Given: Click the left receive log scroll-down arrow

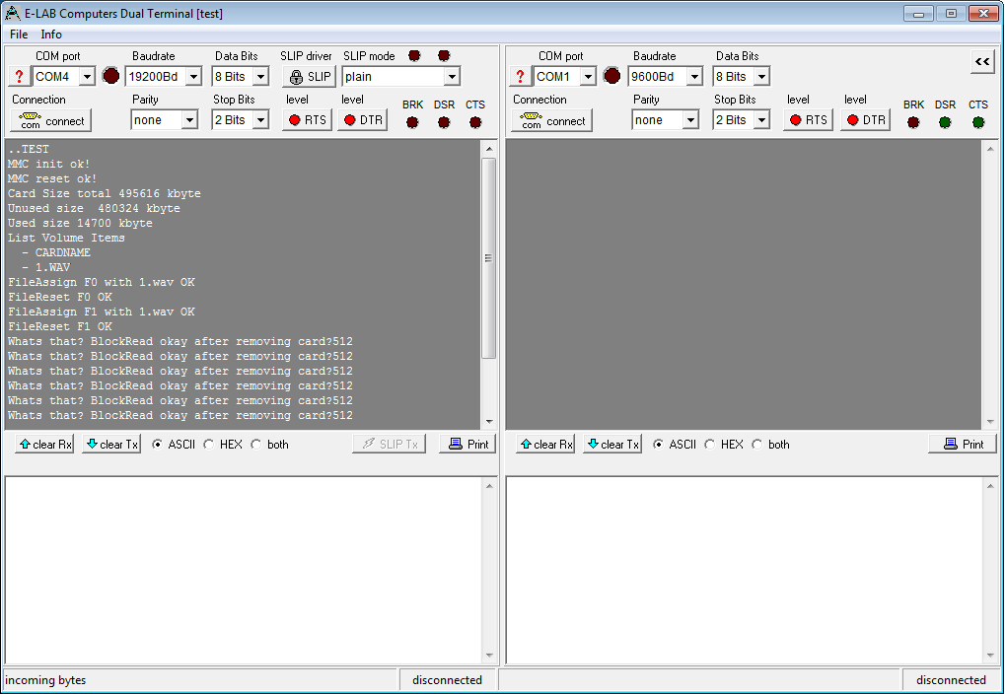Looking at the screenshot, I should pos(489,422).
